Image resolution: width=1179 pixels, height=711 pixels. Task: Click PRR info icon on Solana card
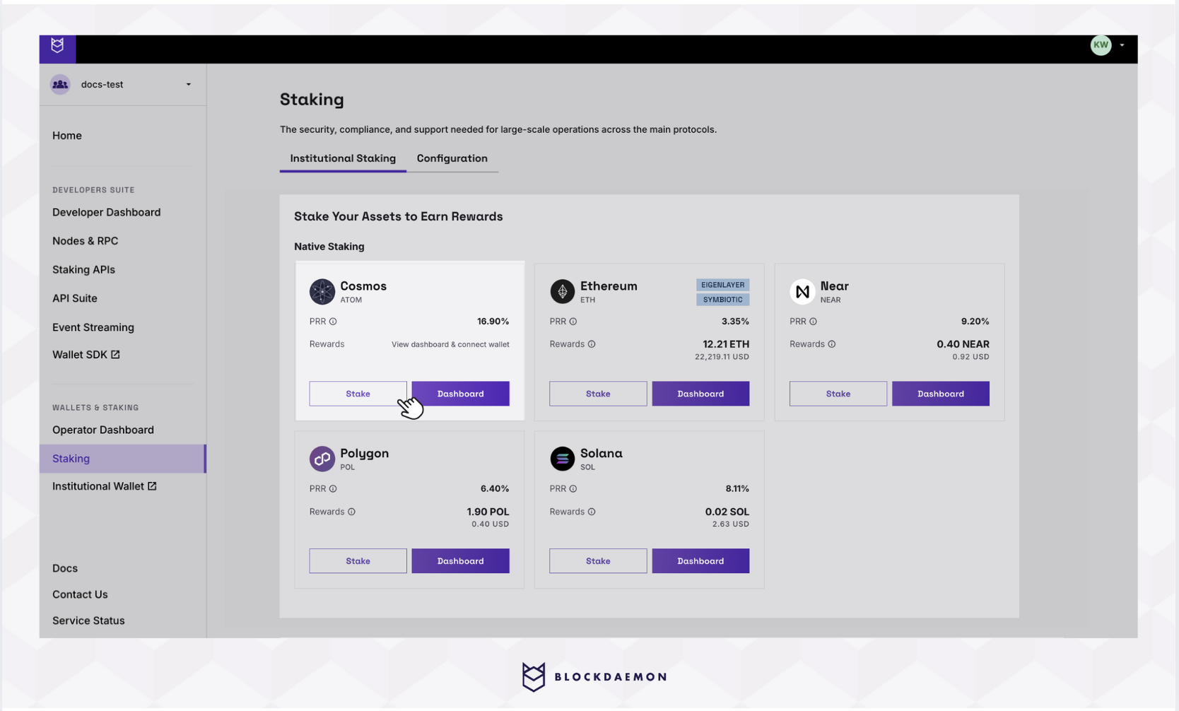[573, 489]
